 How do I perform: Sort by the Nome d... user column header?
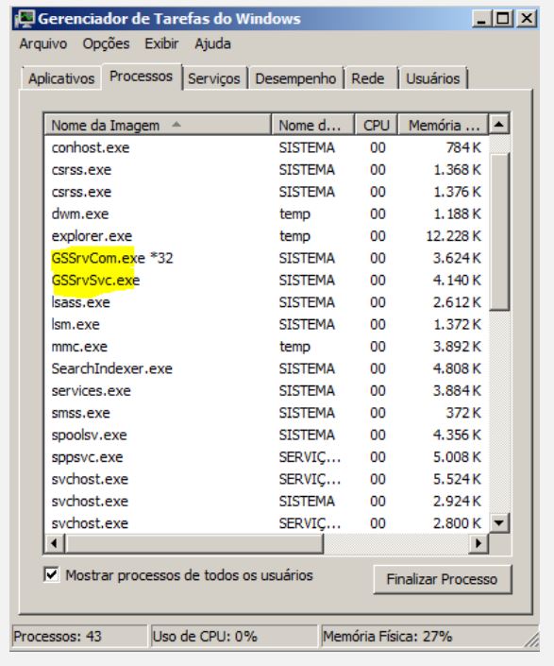point(312,126)
